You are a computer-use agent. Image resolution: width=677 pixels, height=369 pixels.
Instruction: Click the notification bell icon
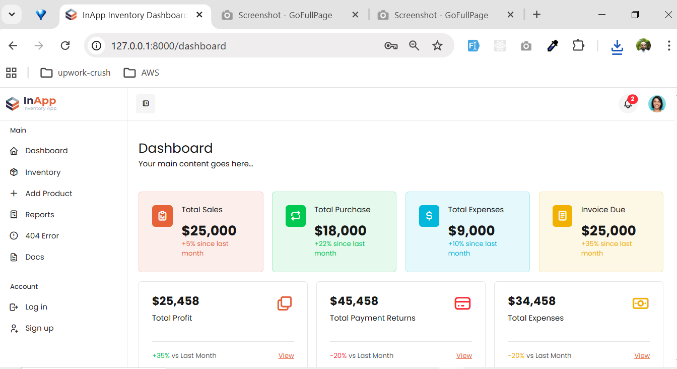pyautogui.click(x=628, y=104)
